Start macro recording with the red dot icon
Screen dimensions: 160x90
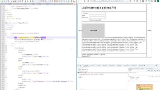pyautogui.click(x=60, y=1)
